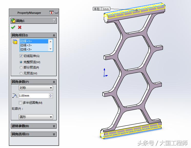This screenshot has width=191, height=148.
Task: Click the 轮廓(P) label
Action: pos(17,109)
